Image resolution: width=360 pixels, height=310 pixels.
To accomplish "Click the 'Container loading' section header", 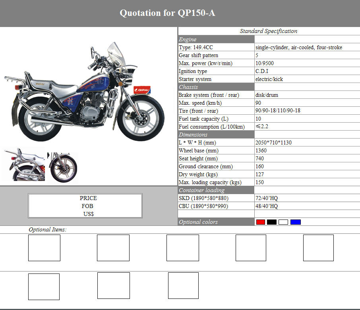I will 216,190.
